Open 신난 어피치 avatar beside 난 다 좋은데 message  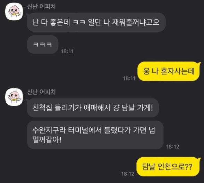(14, 11)
